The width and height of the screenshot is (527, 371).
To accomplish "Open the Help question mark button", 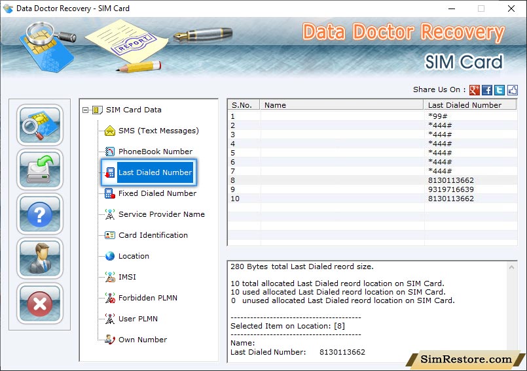I will click(40, 214).
